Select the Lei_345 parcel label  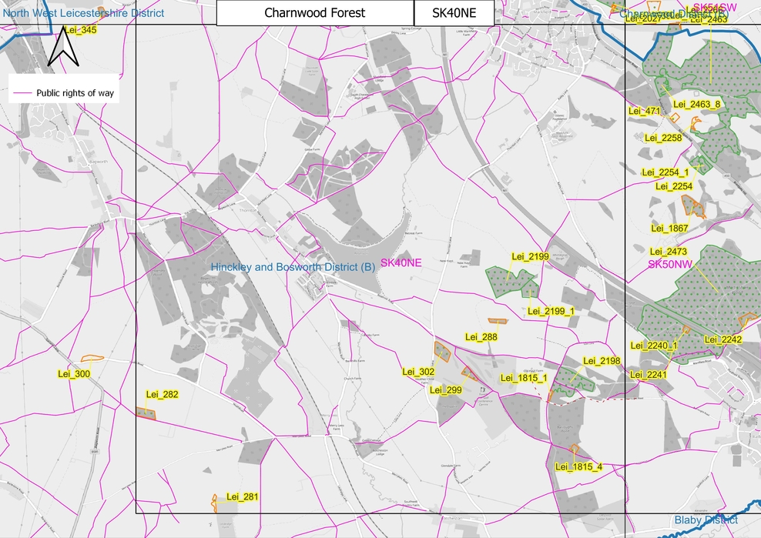(80, 30)
